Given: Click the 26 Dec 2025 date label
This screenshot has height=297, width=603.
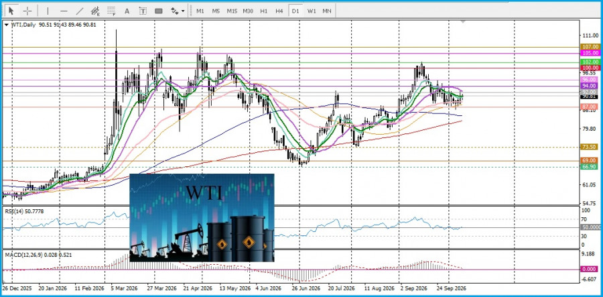Looking at the screenshot, I should coord(17,288).
